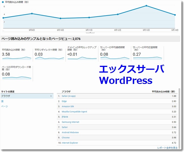Click the 平均読み込み時間 legend dot

(x=3, y=2)
